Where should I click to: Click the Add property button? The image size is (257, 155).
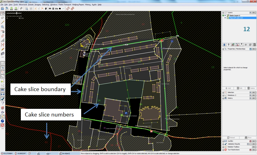[228, 88]
